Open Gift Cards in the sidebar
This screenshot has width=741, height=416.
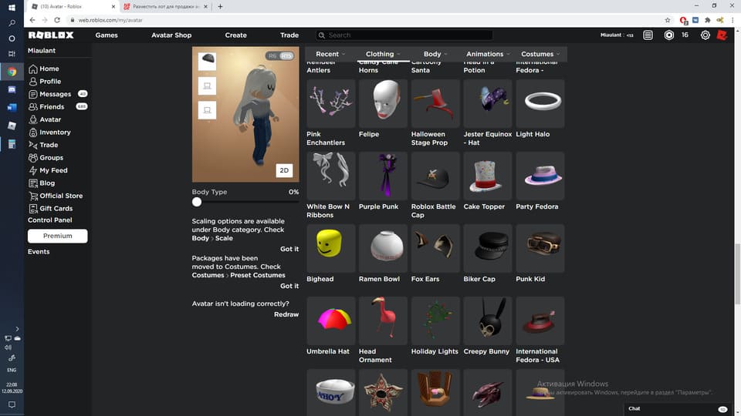56,209
